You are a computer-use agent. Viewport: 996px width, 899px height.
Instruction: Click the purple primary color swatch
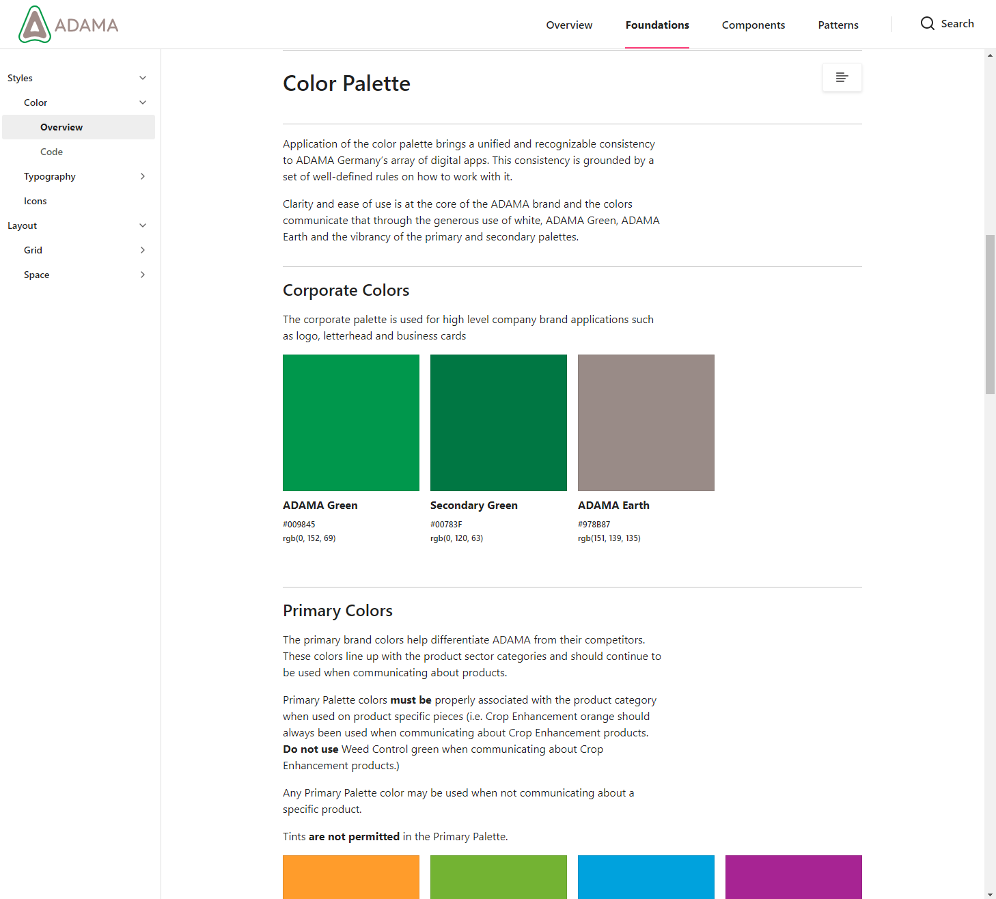point(794,877)
